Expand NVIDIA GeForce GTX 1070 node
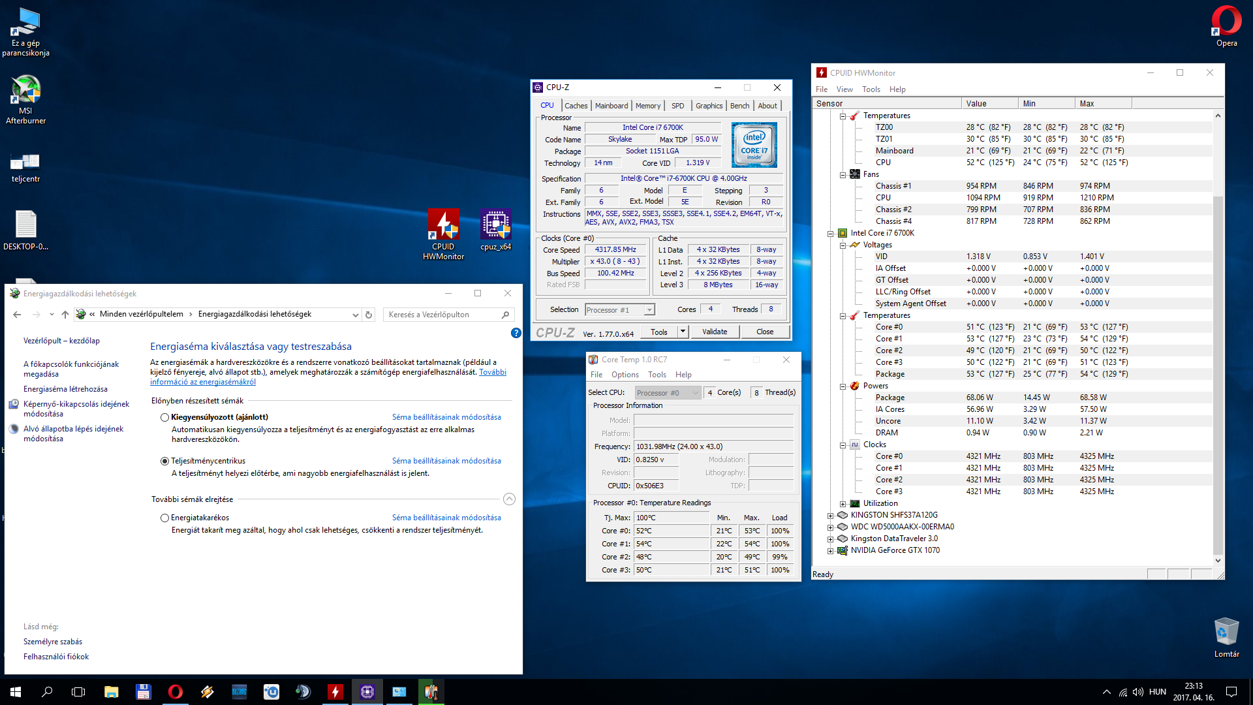 click(x=830, y=550)
